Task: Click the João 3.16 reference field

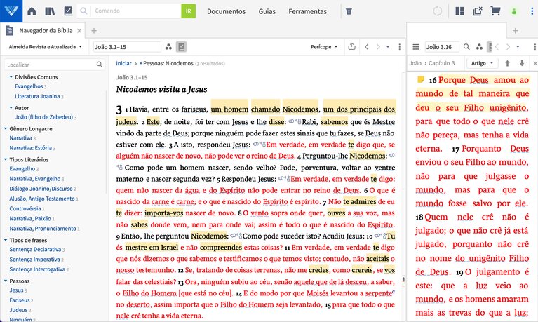Action: coord(442,47)
